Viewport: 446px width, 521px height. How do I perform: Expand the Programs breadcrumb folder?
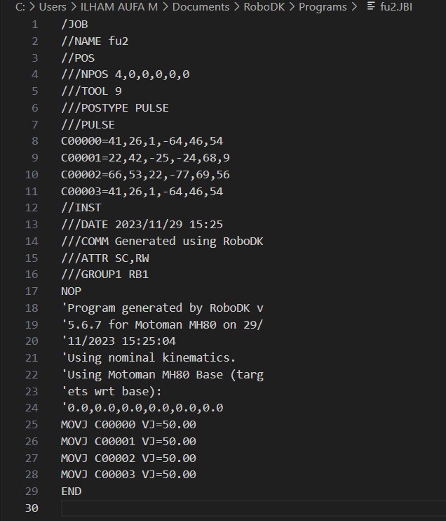[323, 7]
